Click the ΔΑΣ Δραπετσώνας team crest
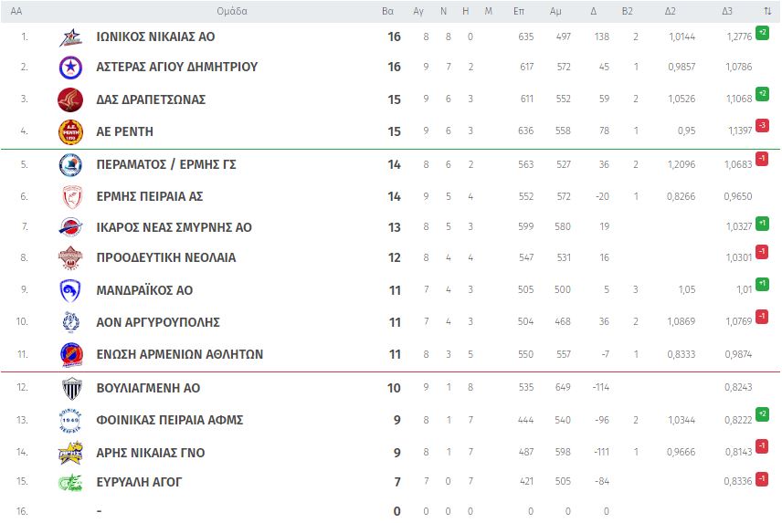The image size is (782, 523). pos(70,99)
